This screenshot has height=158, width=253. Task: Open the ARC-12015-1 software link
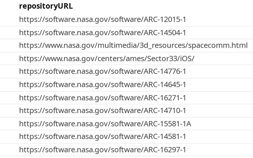point(102,19)
